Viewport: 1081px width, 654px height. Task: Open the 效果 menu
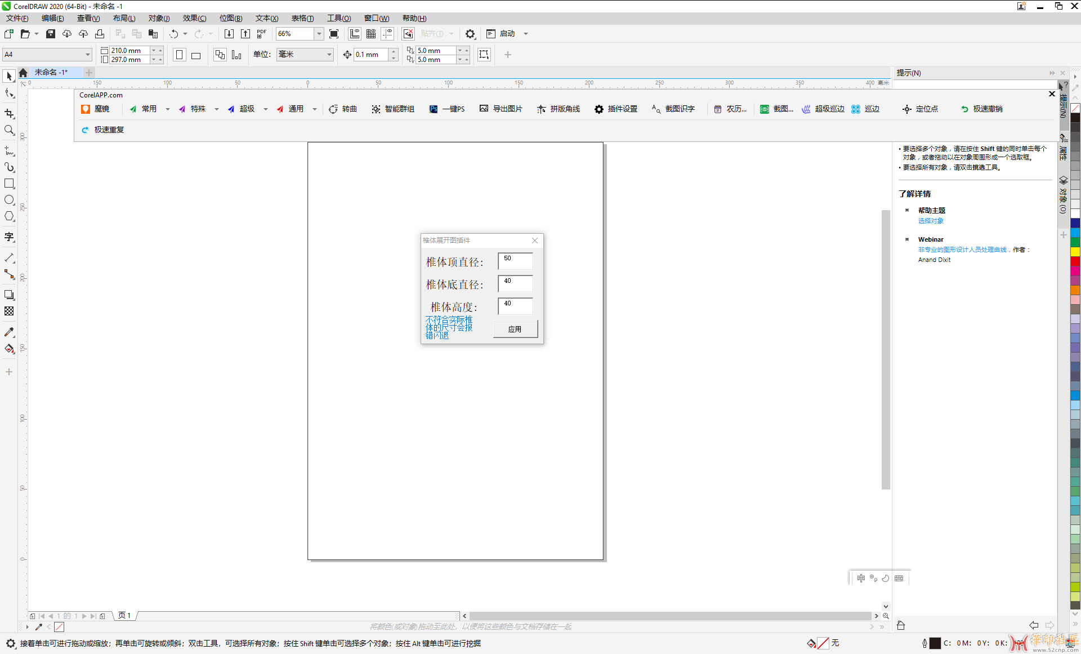tap(194, 18)
